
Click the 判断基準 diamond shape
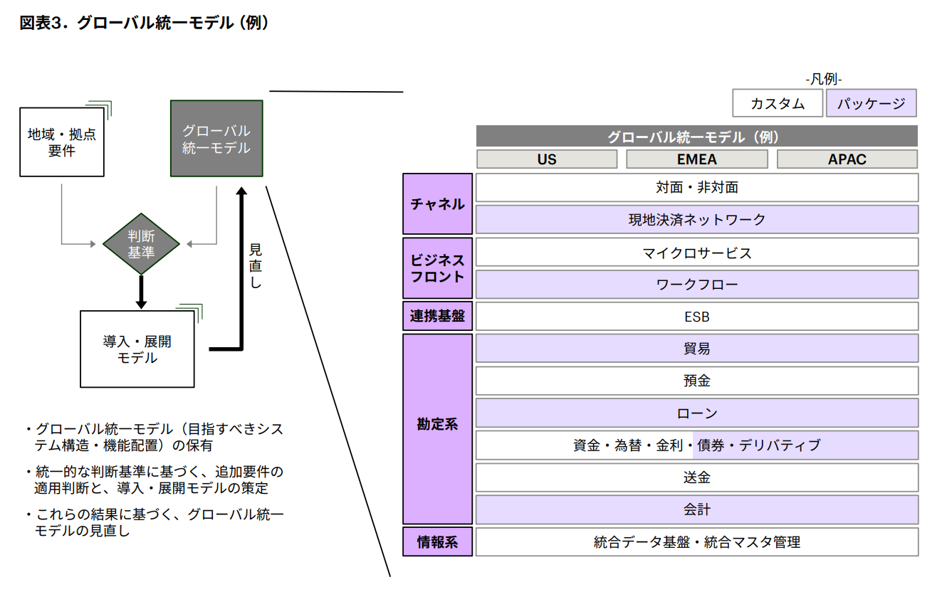coord(141,244)
